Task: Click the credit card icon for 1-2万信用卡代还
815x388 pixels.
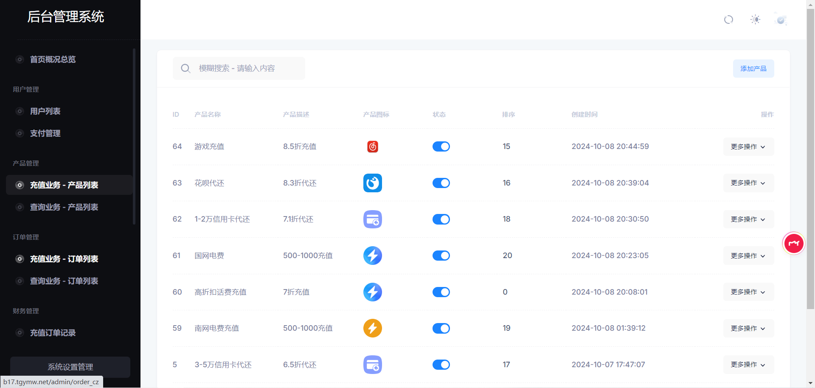Action: pyautogui.click(x=372, y=219)
